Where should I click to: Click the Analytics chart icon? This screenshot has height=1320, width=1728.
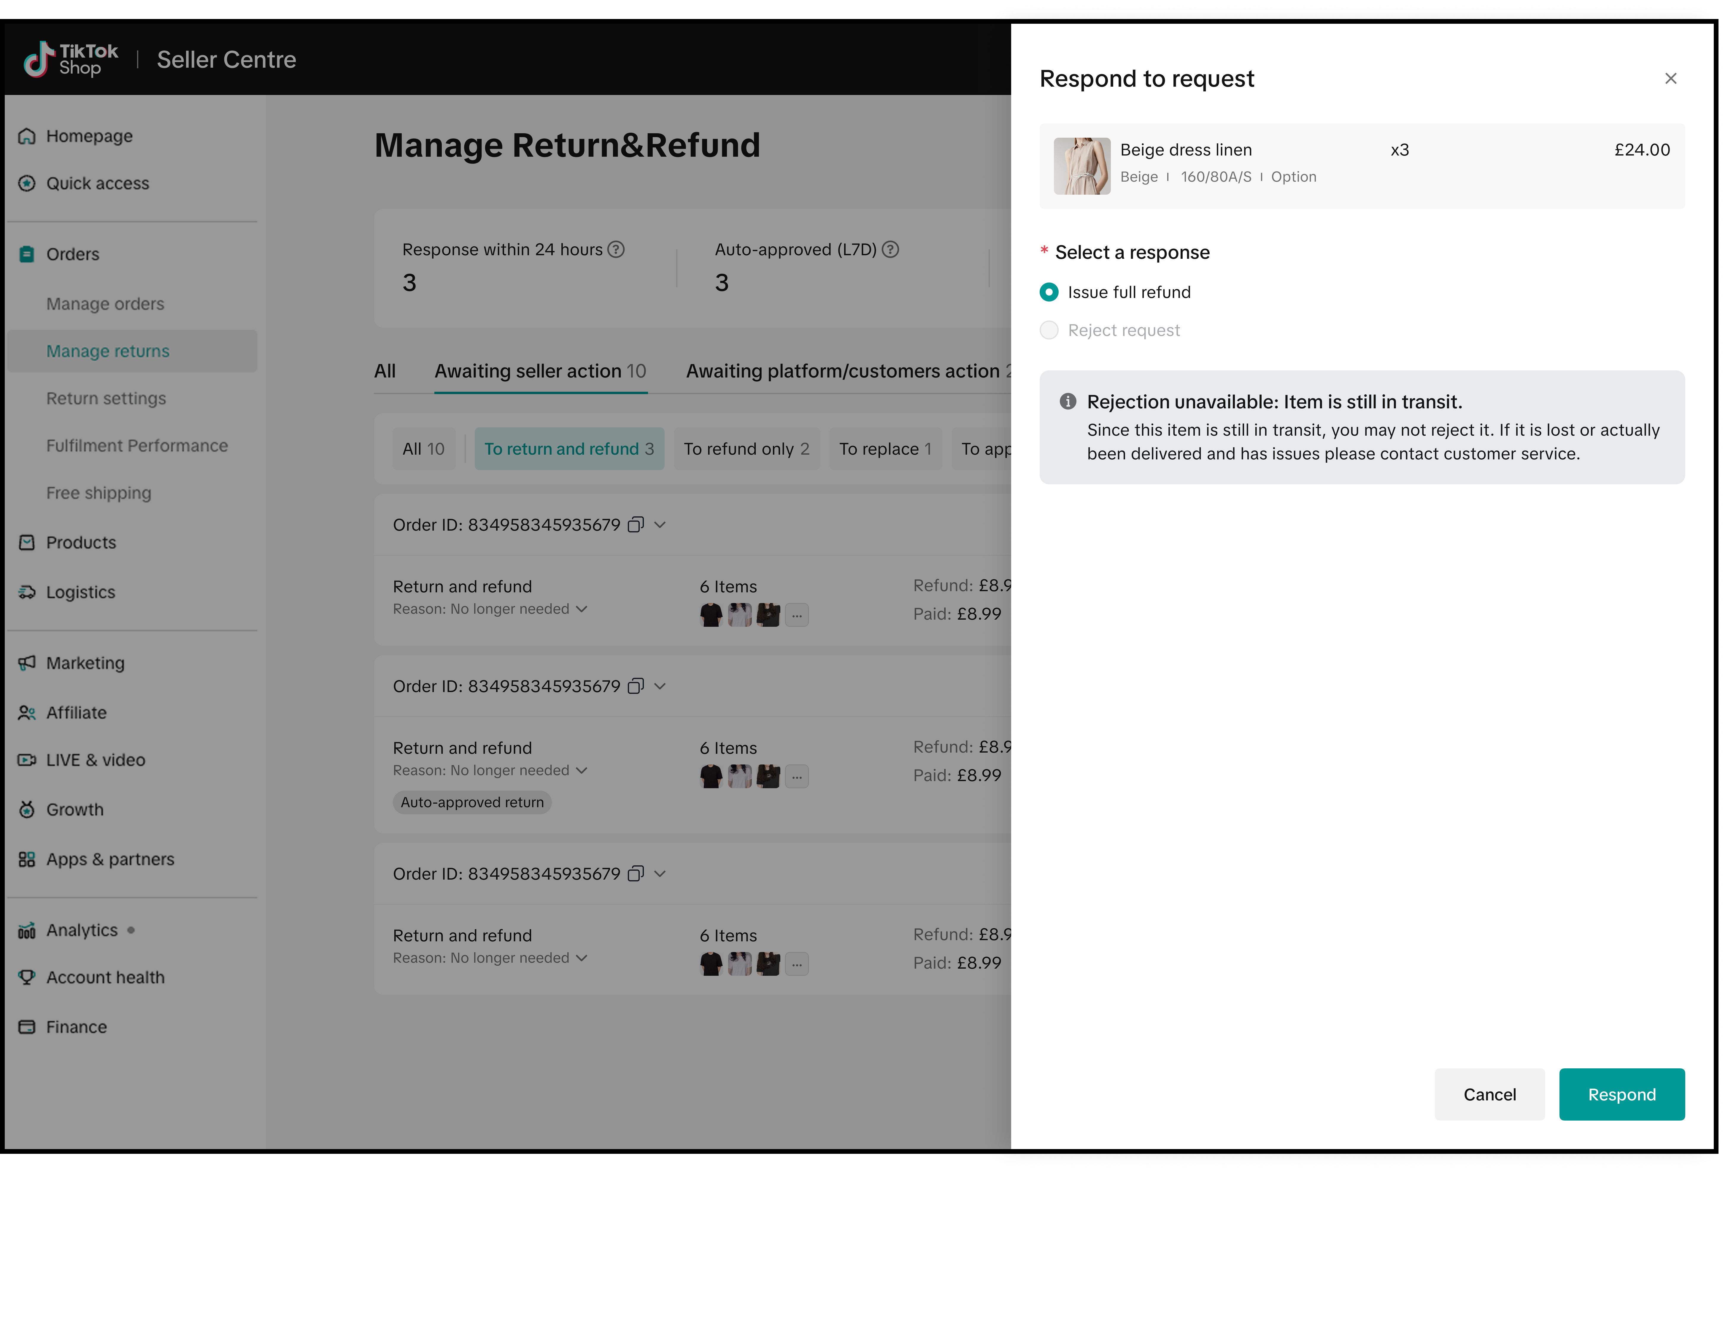27,931
